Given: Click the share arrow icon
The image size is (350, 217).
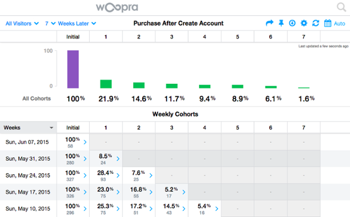Looking at the screenshot, I should pyautogui.click(x=270, y=23).
